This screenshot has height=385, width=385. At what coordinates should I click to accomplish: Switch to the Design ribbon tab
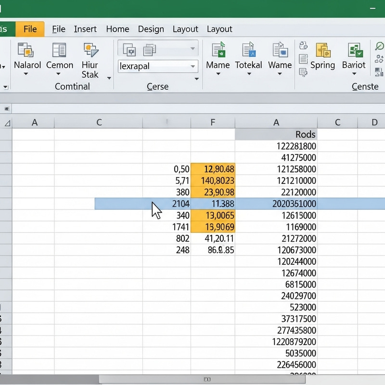tap(151, 29)
